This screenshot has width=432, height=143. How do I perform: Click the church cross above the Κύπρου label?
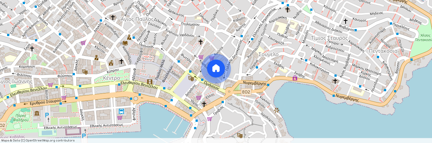point(121,61)
